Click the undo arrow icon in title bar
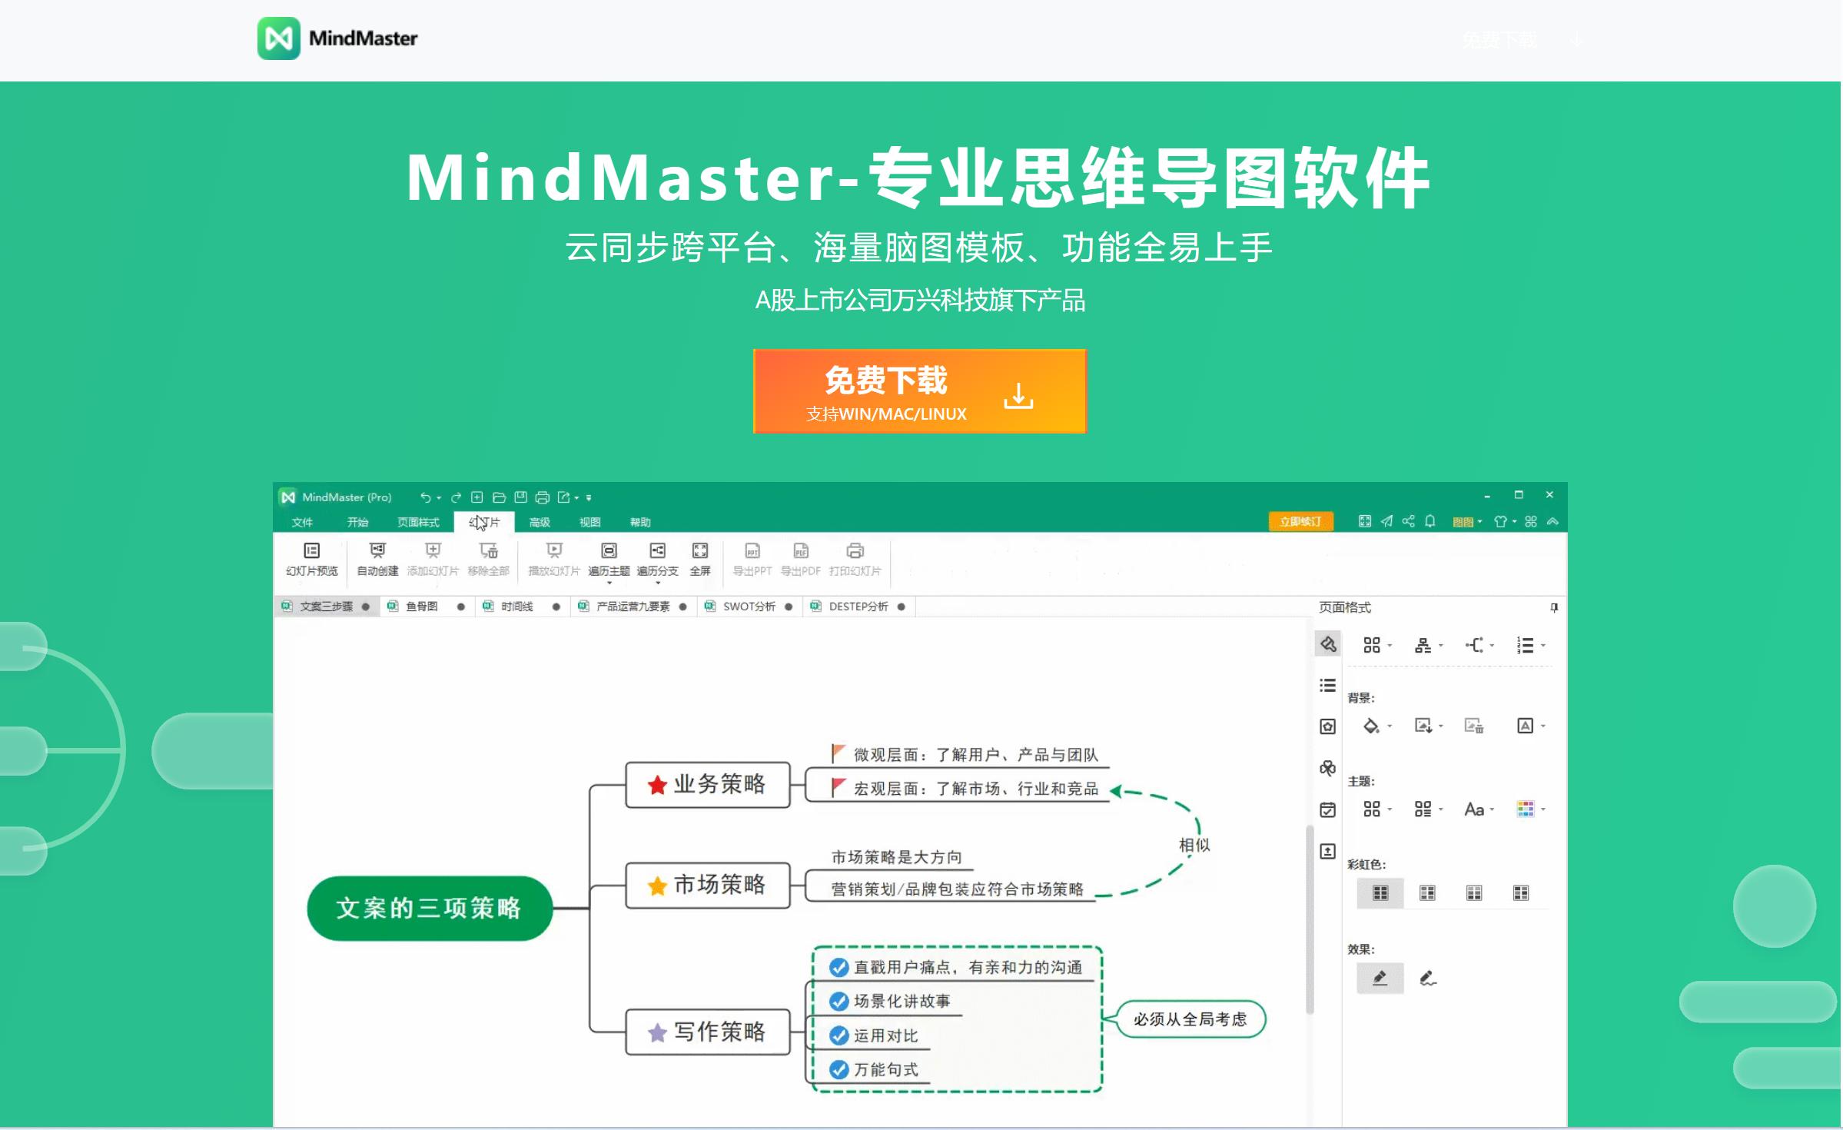The height and width of the screenshot is (1130, 1843). pyautogui.click(x=427, y=497)
